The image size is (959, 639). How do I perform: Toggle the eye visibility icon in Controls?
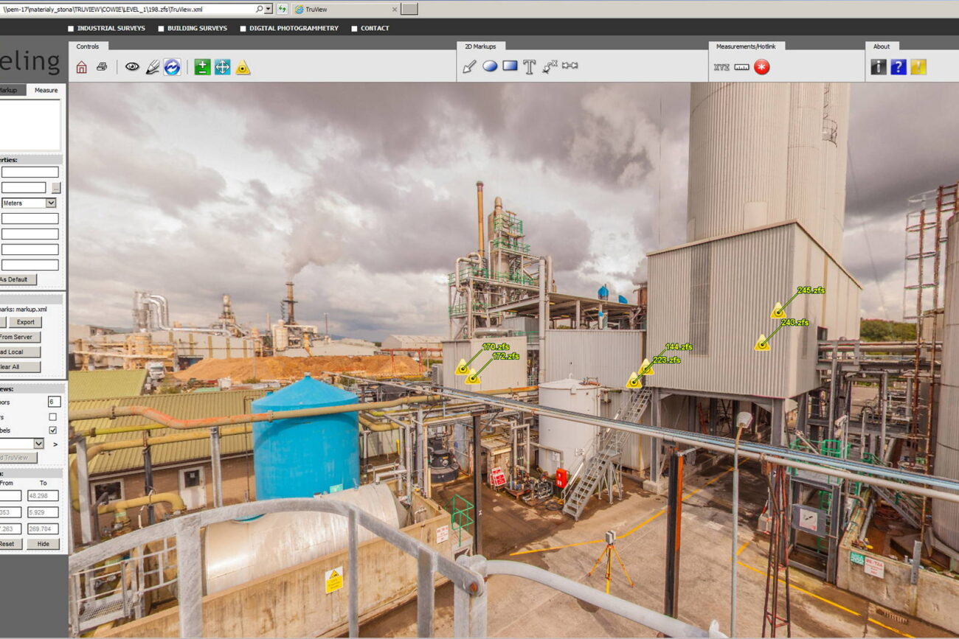[x=132, y=66]
